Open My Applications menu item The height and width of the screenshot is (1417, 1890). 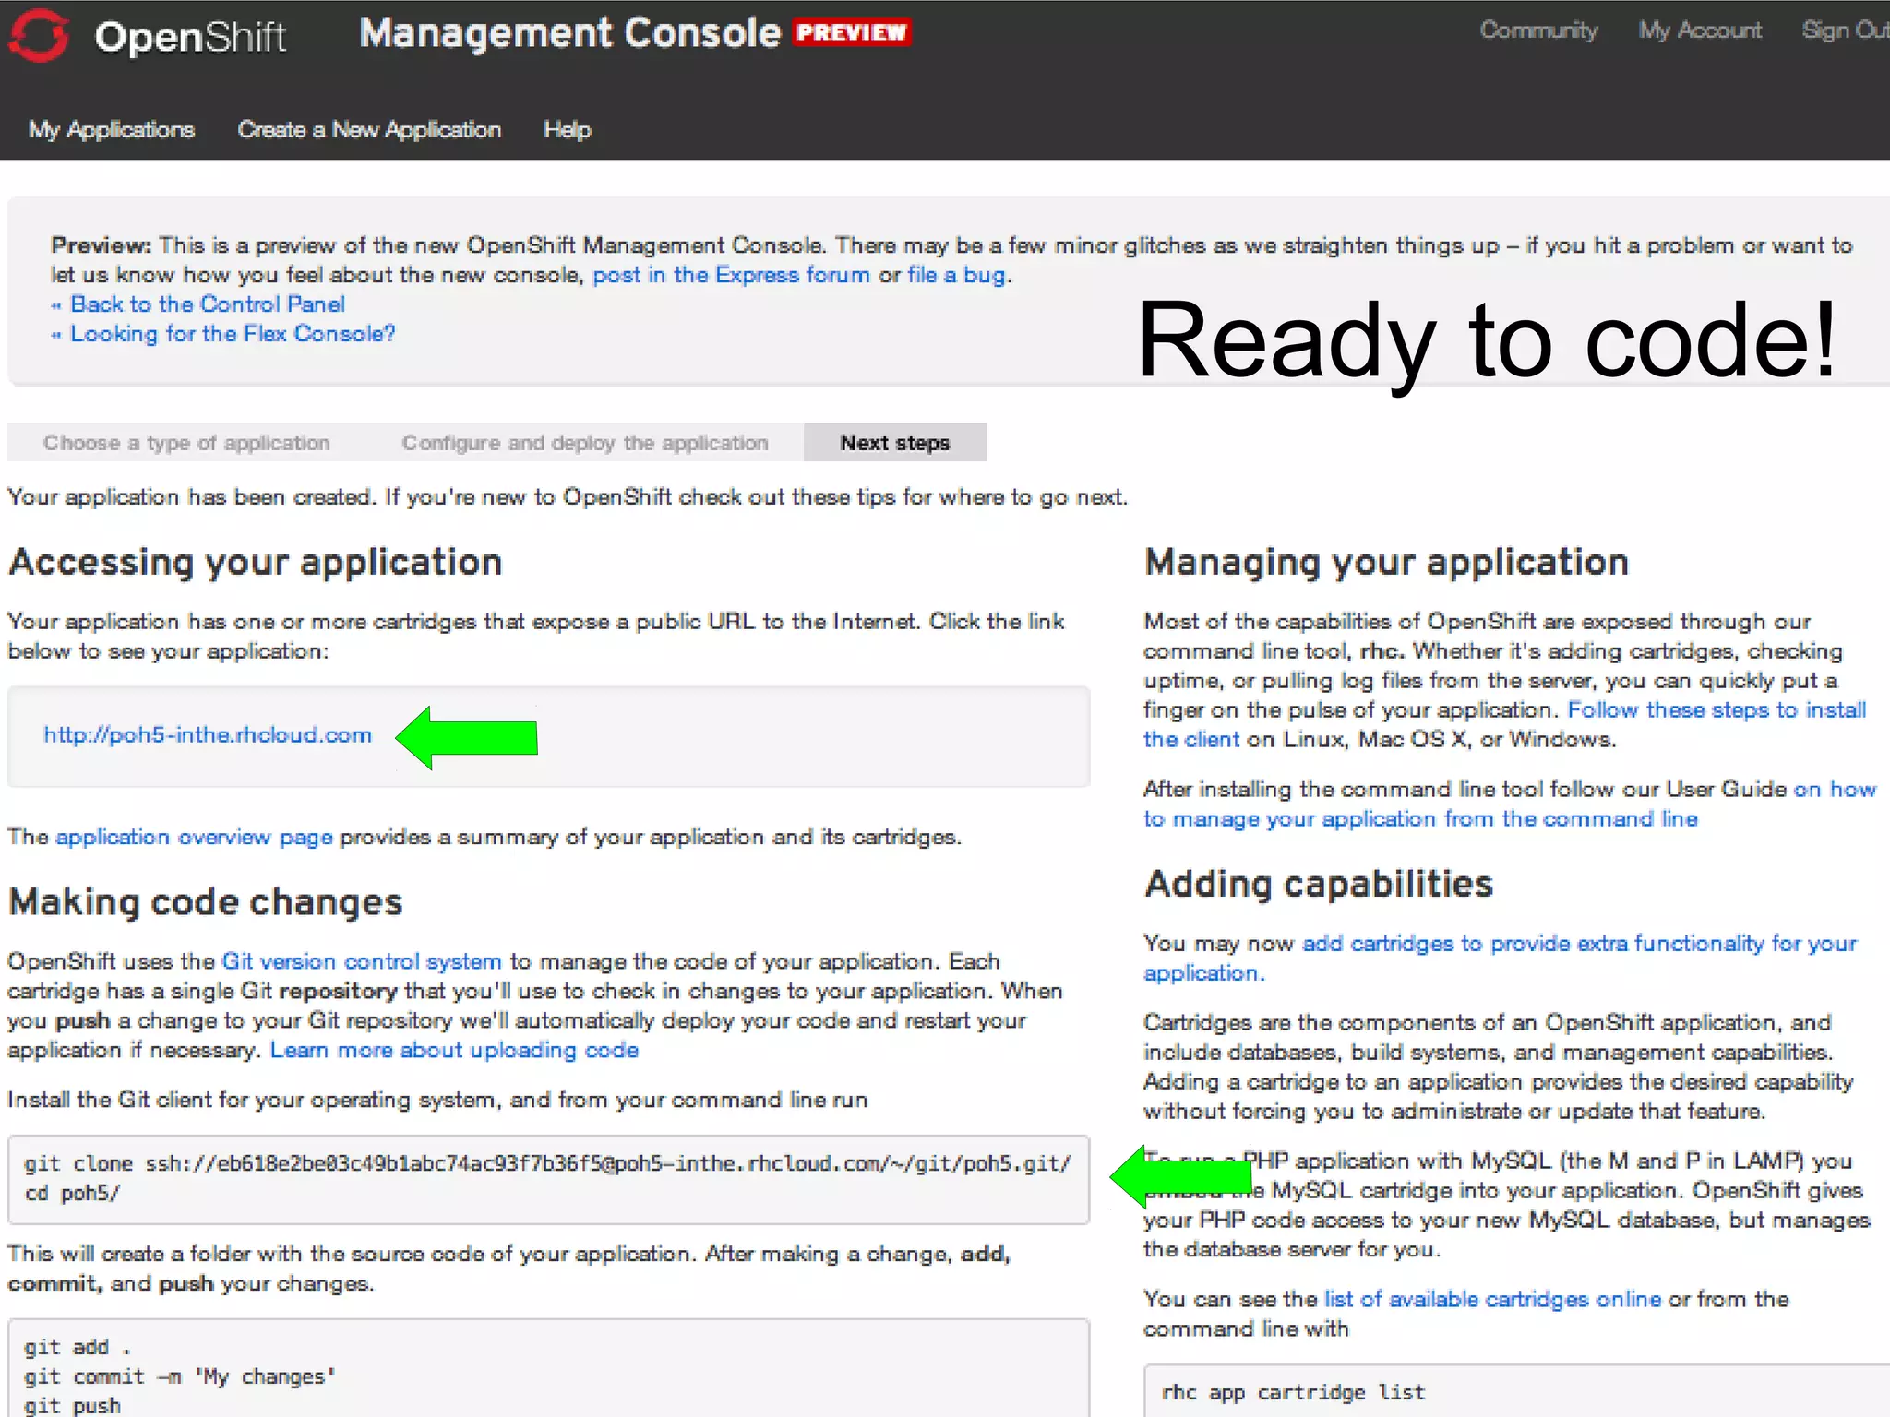pyautogui.click(x=112, y=129)
